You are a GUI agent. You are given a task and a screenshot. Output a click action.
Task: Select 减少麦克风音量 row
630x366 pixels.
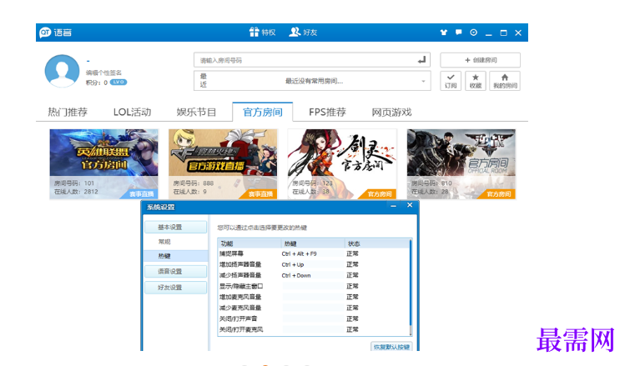click(x=314, y=308)
